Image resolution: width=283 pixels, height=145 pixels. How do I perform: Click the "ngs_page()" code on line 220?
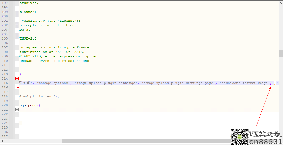tap(29, 105)
